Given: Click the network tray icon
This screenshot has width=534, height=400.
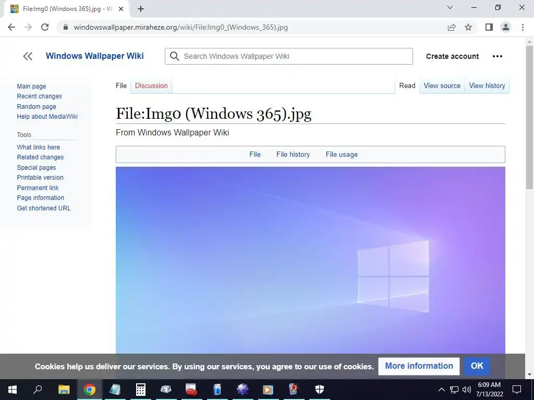Looking at the screenshot, I should 454,390.
